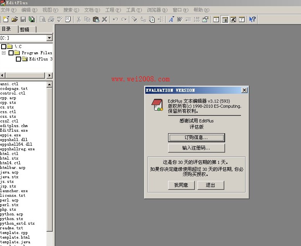Click the column marker 1AB 2CD icon
This screenshot has height=246, width=301.
197,19
